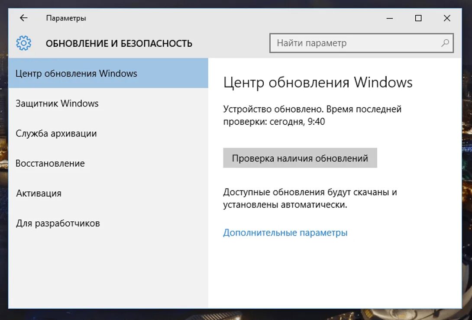472x320 pixels.
Task: Focus the 'Найти параметр' search field
Action: [362, 43]
